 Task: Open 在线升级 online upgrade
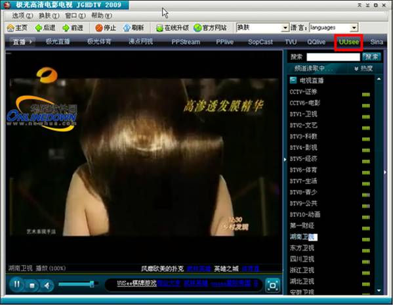[173, 28]
